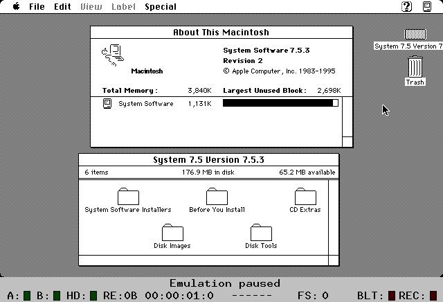Click the disk window grow box
This screenshot has height=302, width=443.
click(x=334, y=260)
